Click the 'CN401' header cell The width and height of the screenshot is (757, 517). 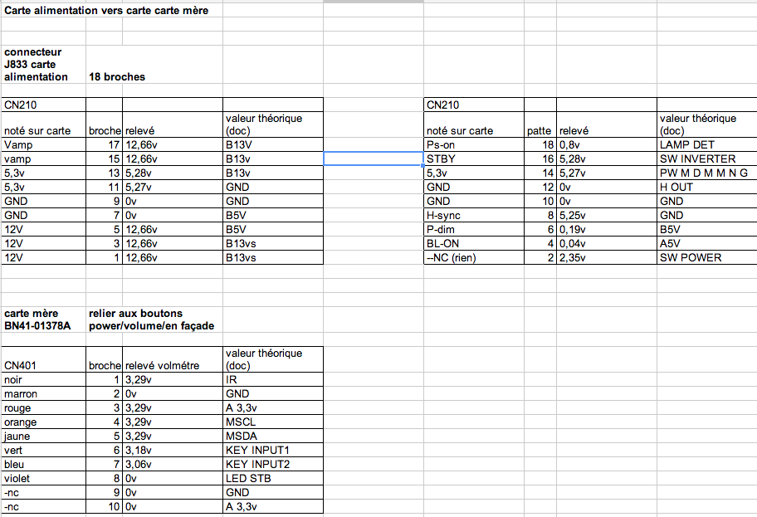point(43,359)
